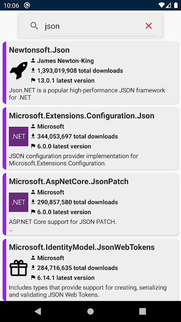Viewport: 181px width, 322px height.
Task: Tap the James Newton-King author icon
Action: click(x=33, y=61)
